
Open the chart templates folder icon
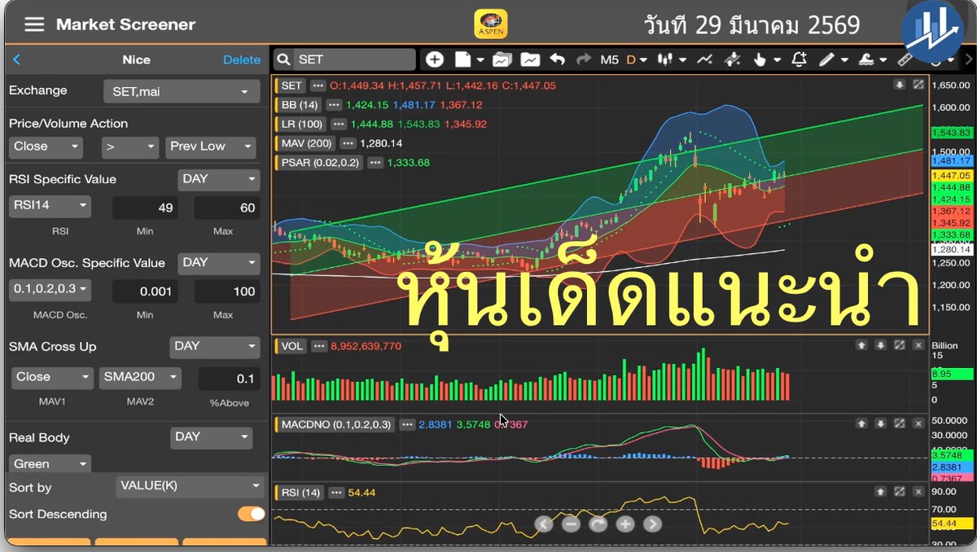tap(502, 59)
